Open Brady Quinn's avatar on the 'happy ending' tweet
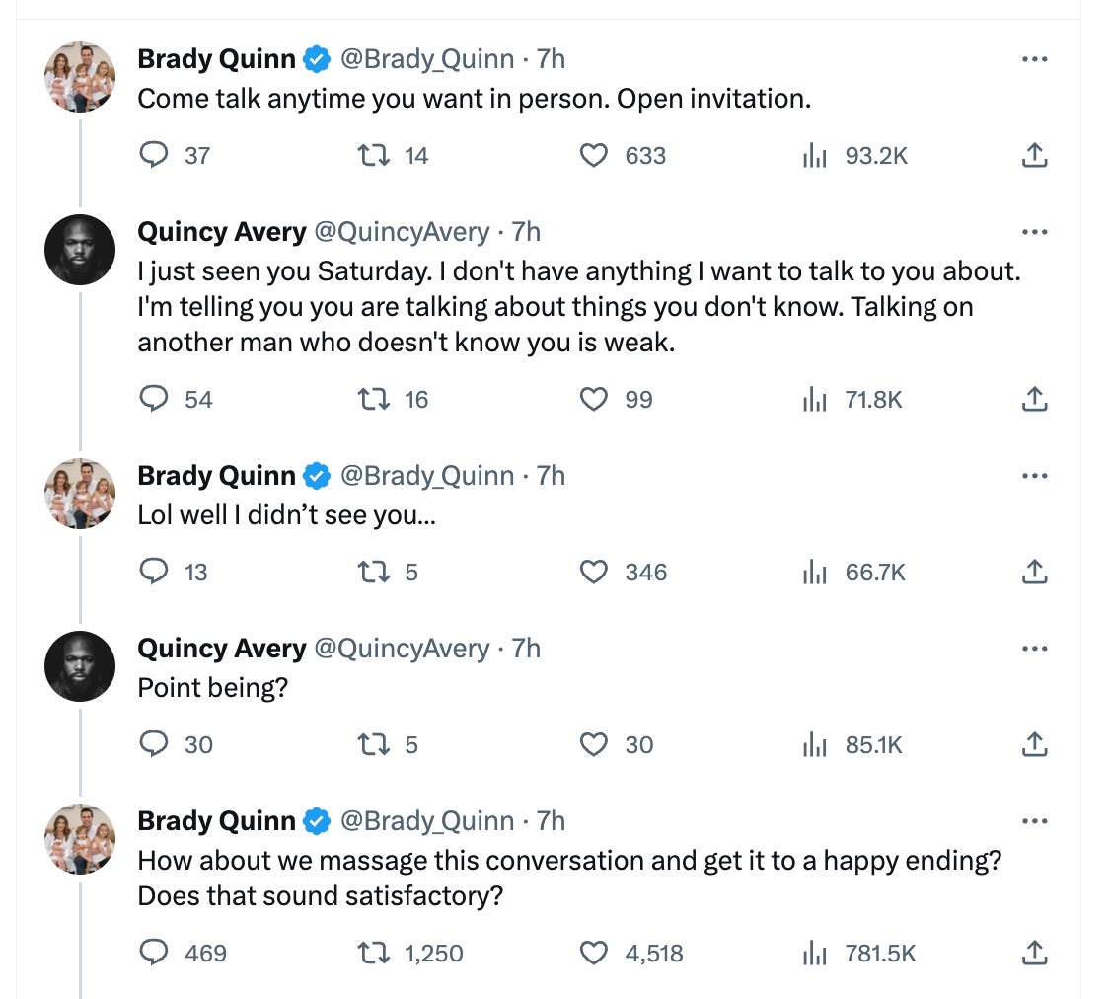This screenshot has height=999, width=1111. pos(80,839)
